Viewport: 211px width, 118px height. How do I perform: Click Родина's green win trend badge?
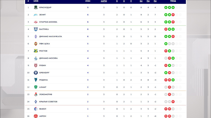[173, 80]
